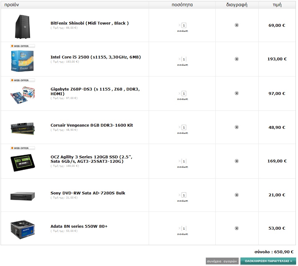This screenshot has width=298, height=266.
Task: Delete OCZ Agility 3 SSD from cart
Action: [x=237, y=161]
